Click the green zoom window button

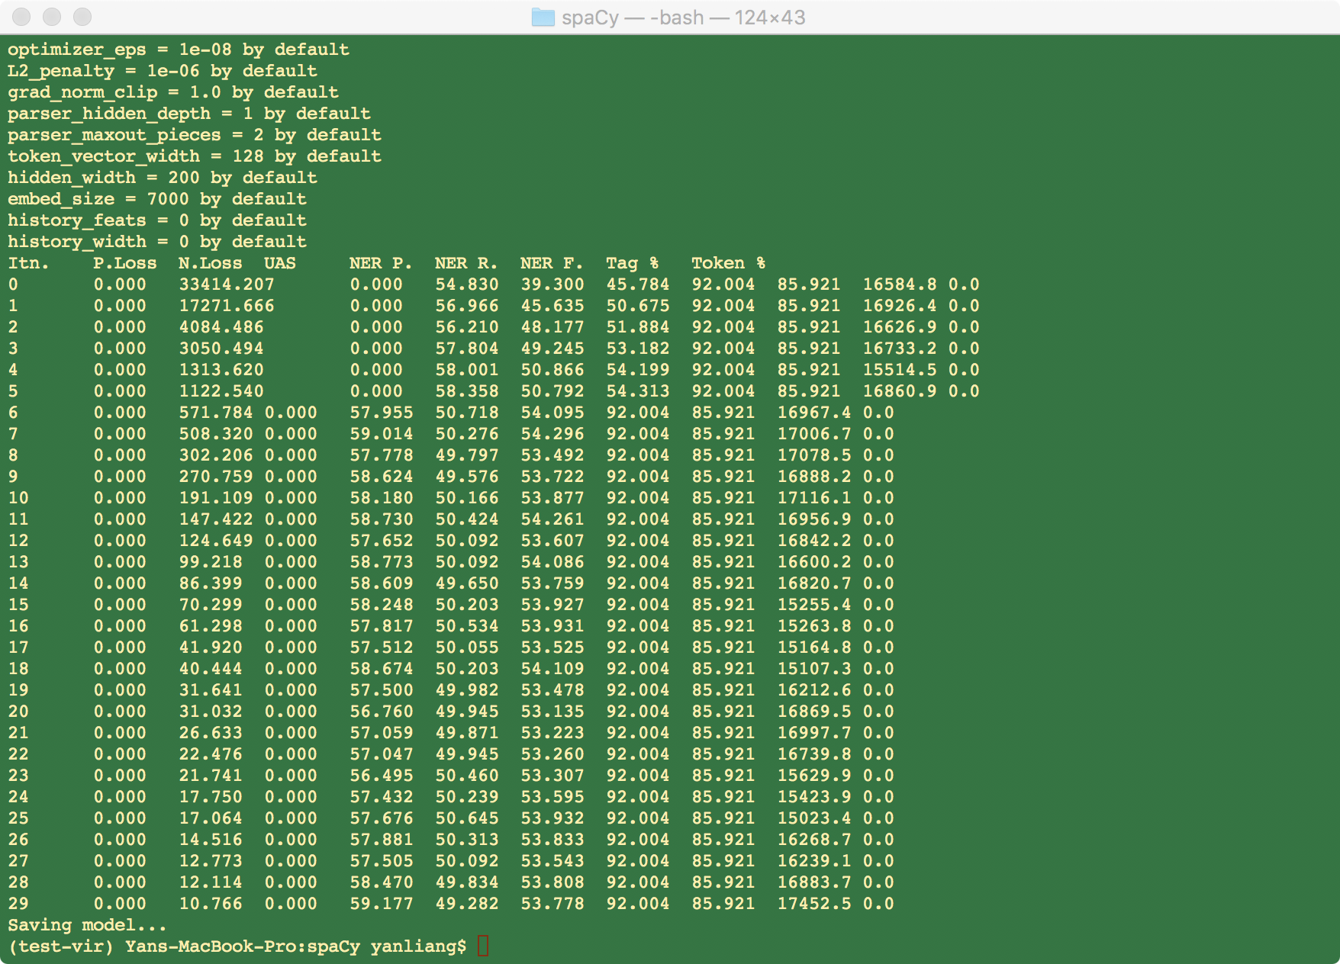click(x=82, y=17)
